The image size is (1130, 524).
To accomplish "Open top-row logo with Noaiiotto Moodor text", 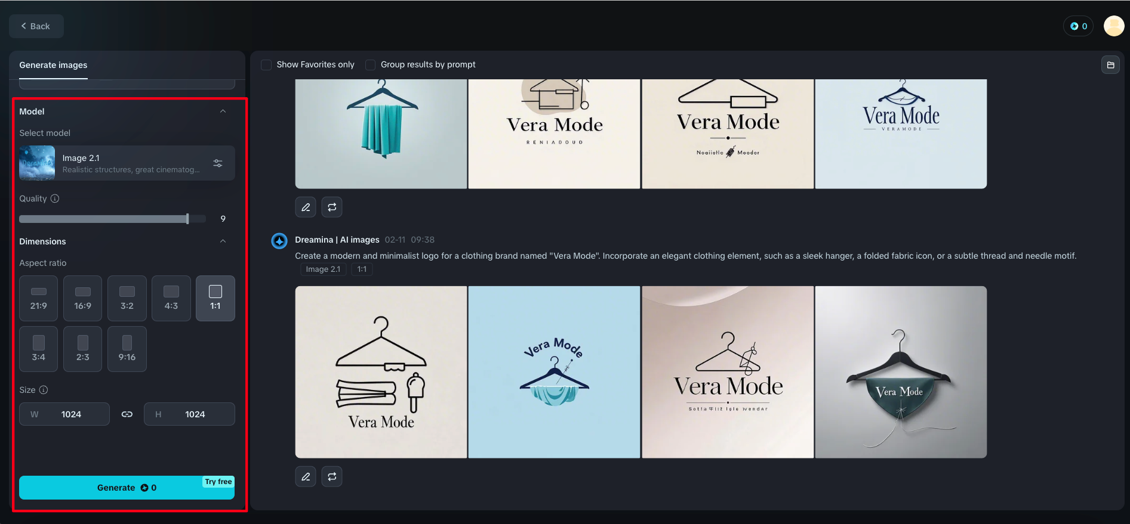I will coord(728,134).
